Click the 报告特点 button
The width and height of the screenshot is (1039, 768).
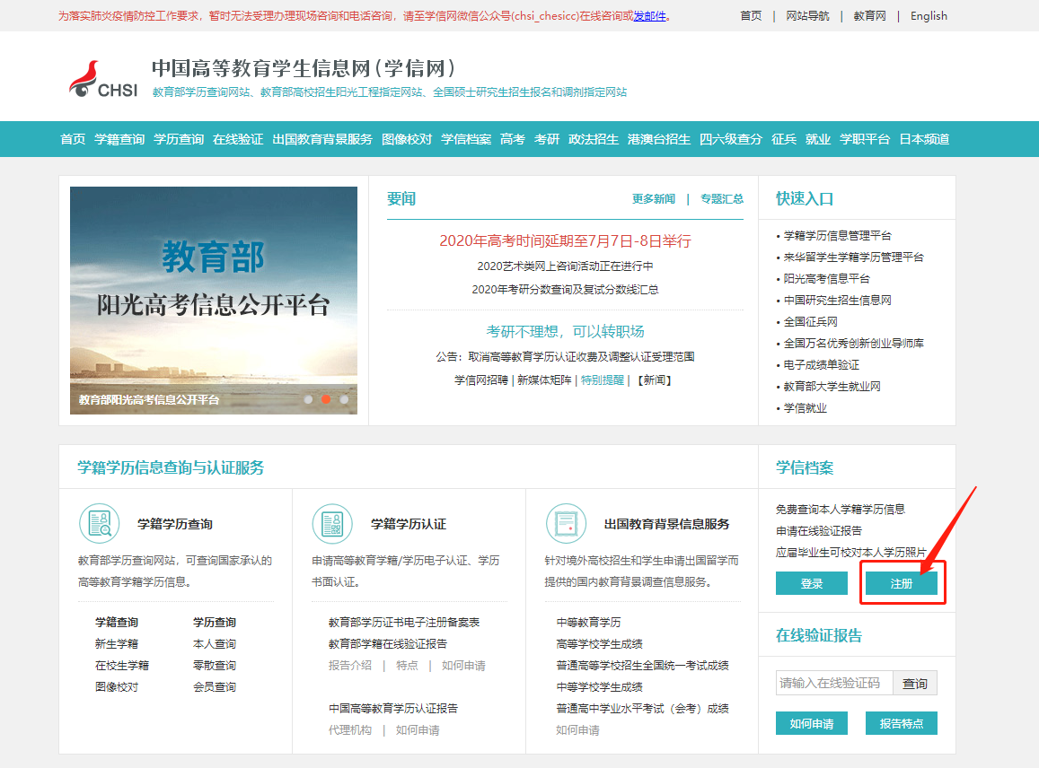click(901, 723)
